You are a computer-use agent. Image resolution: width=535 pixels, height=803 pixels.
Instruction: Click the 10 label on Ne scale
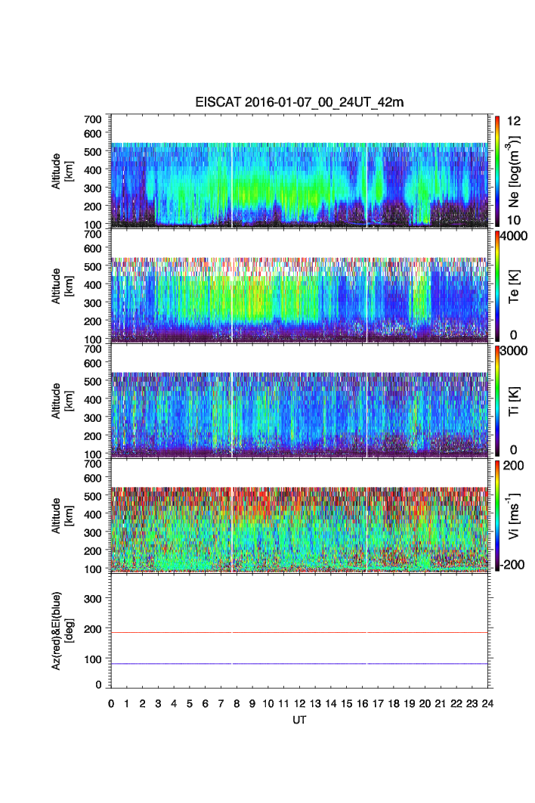coord(514,220)
